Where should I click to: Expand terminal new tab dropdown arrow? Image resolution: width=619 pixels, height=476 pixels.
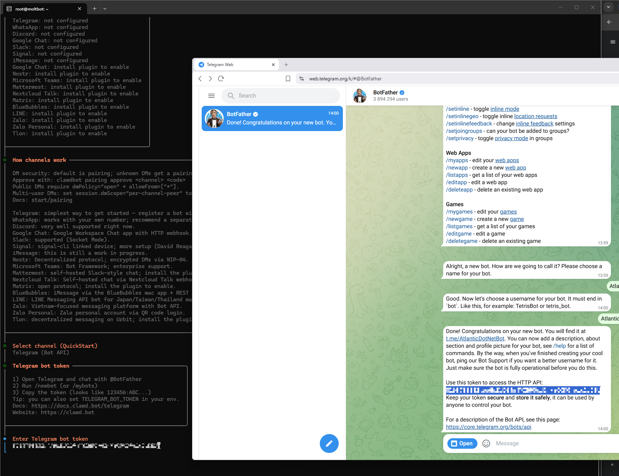pyautogui.click(x=105, y=9)
